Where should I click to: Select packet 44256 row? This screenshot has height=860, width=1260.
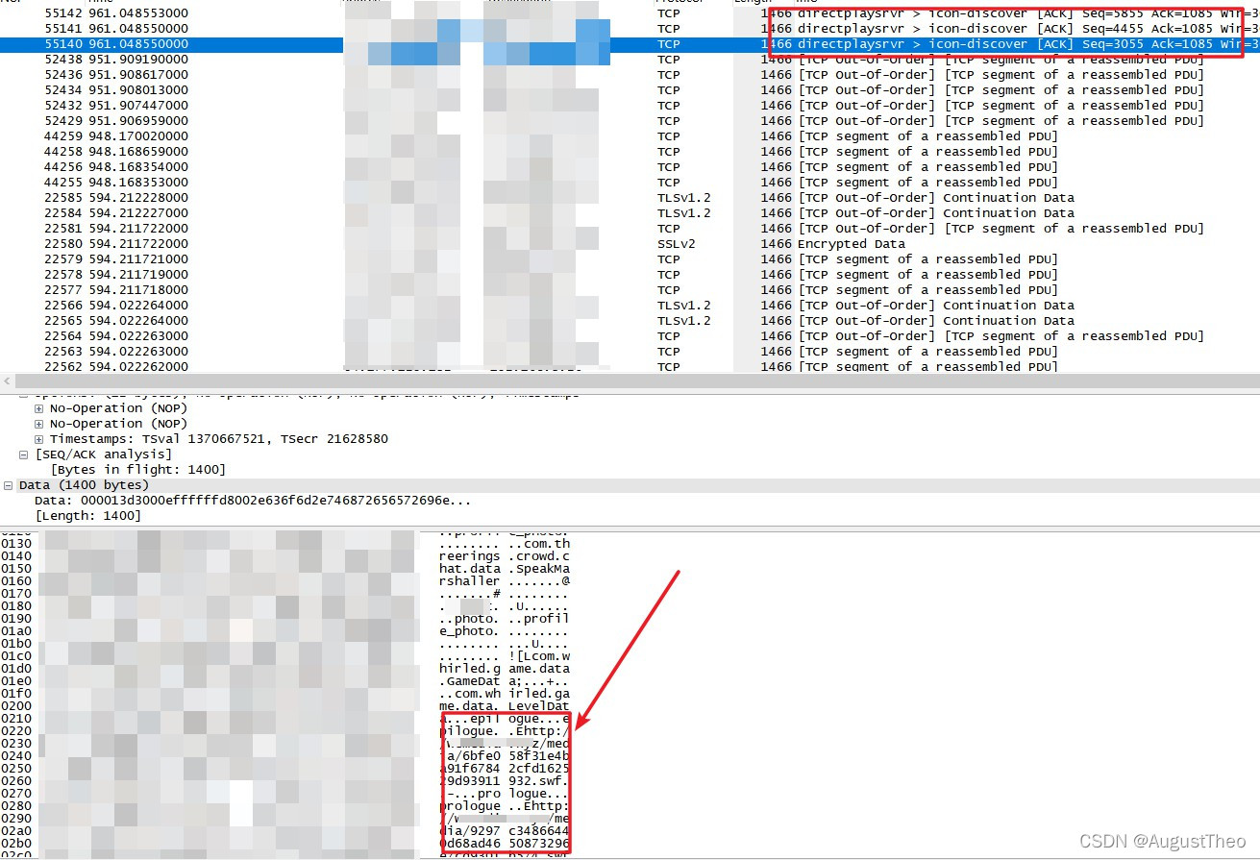[x=630, y=167]
